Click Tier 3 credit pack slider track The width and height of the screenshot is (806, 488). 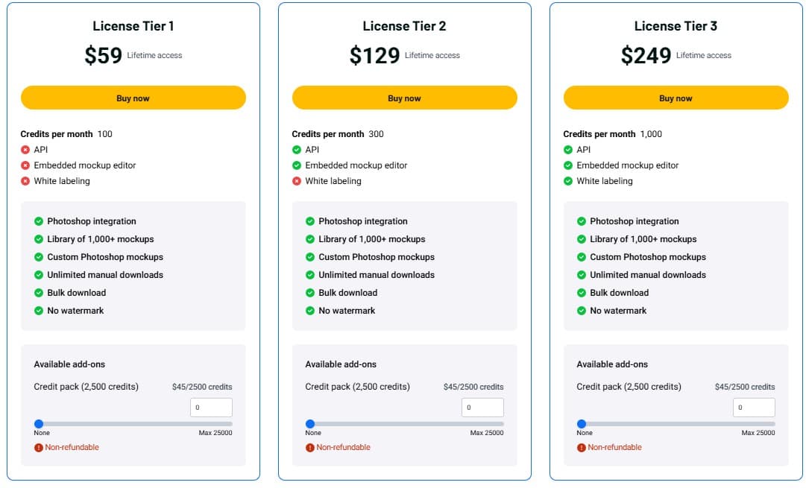pyautogui.click(x=679, y=424)
